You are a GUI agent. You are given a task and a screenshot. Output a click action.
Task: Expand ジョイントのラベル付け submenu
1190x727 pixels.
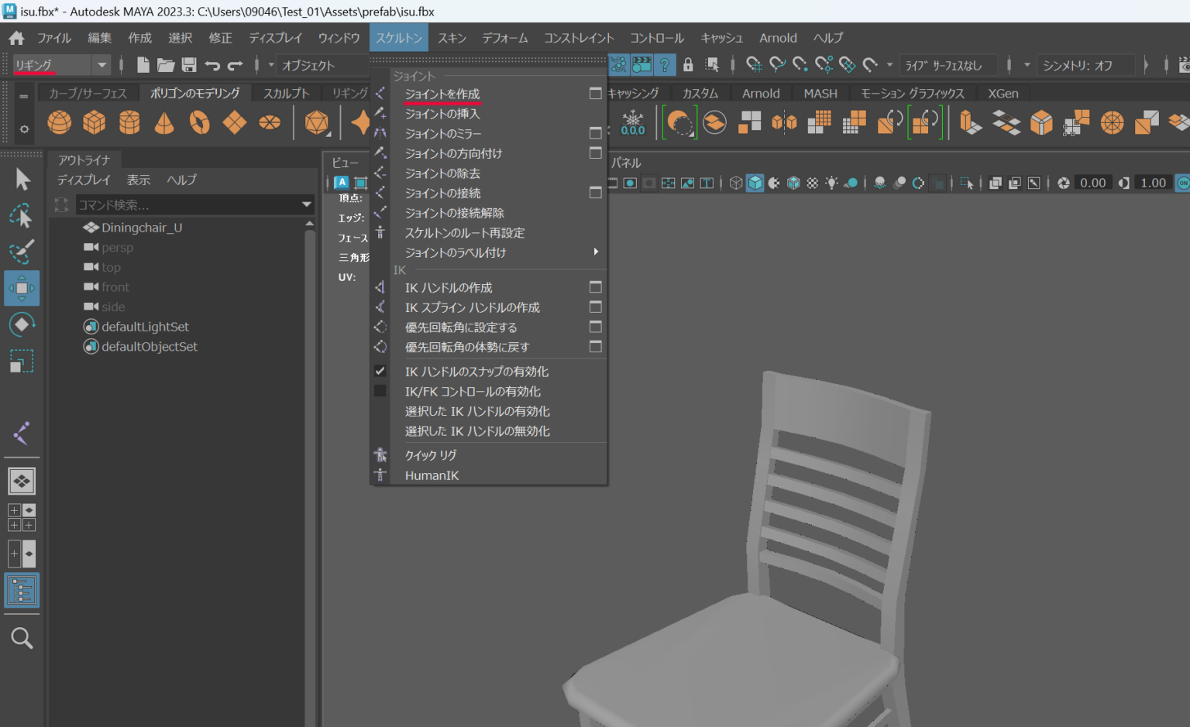tap(455, 252)
